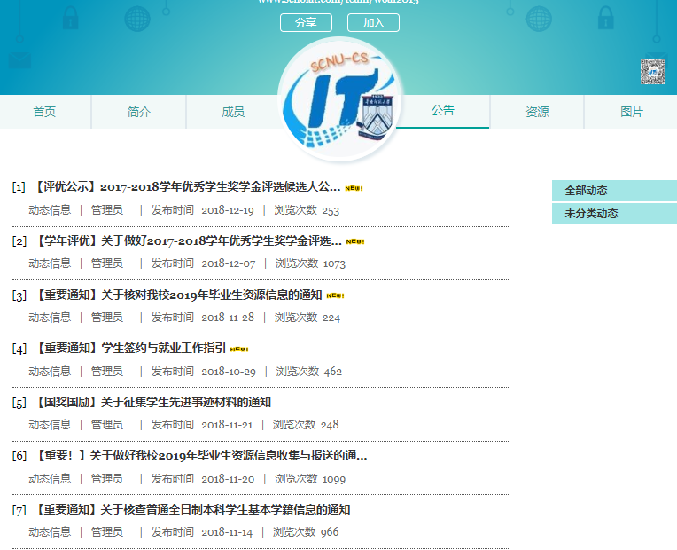Switch to the 简介 tab

point(139,112)
